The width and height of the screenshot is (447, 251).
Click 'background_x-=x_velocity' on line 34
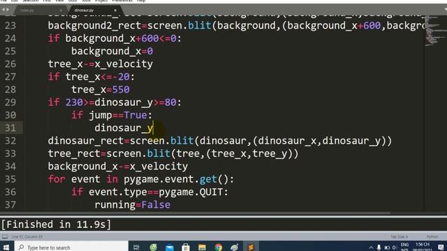[118, 167]
